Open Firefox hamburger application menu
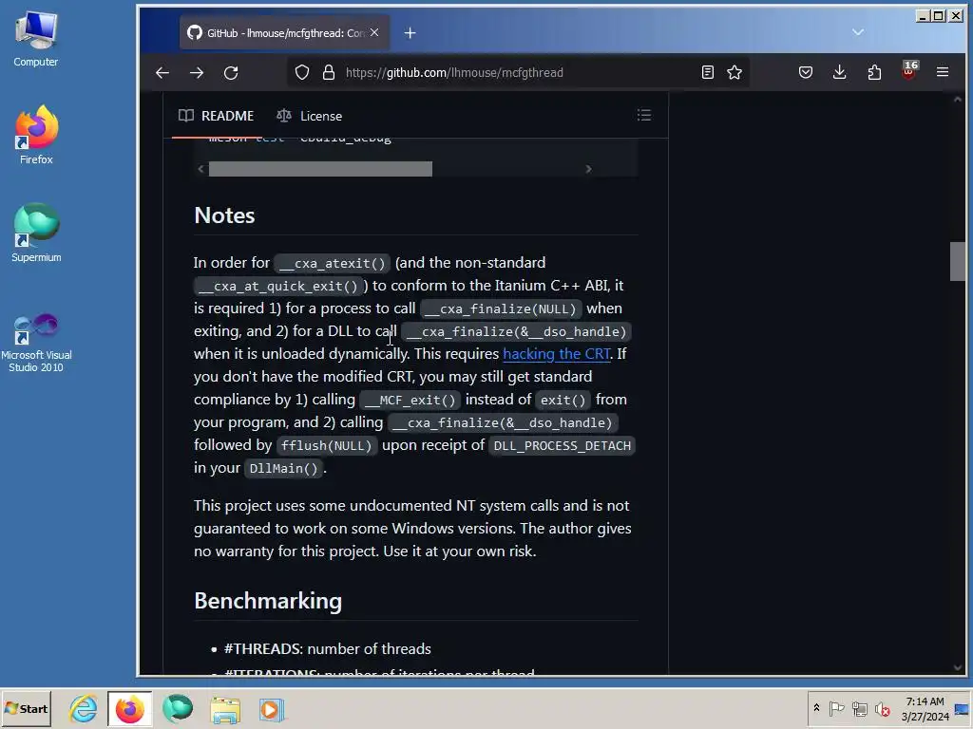Viewport: 973px width, 729px height. (943, 72)
